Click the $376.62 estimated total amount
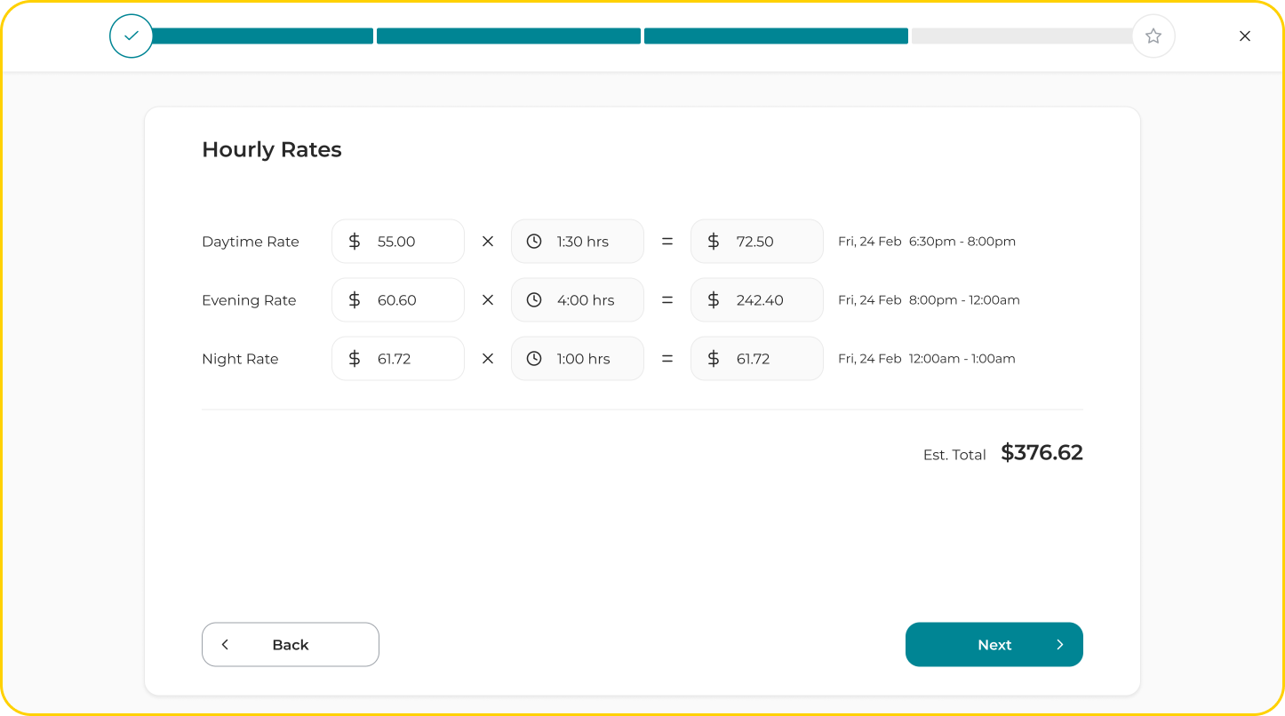1285x716 pixels. pyautogui.click(x=1042, y=453)
